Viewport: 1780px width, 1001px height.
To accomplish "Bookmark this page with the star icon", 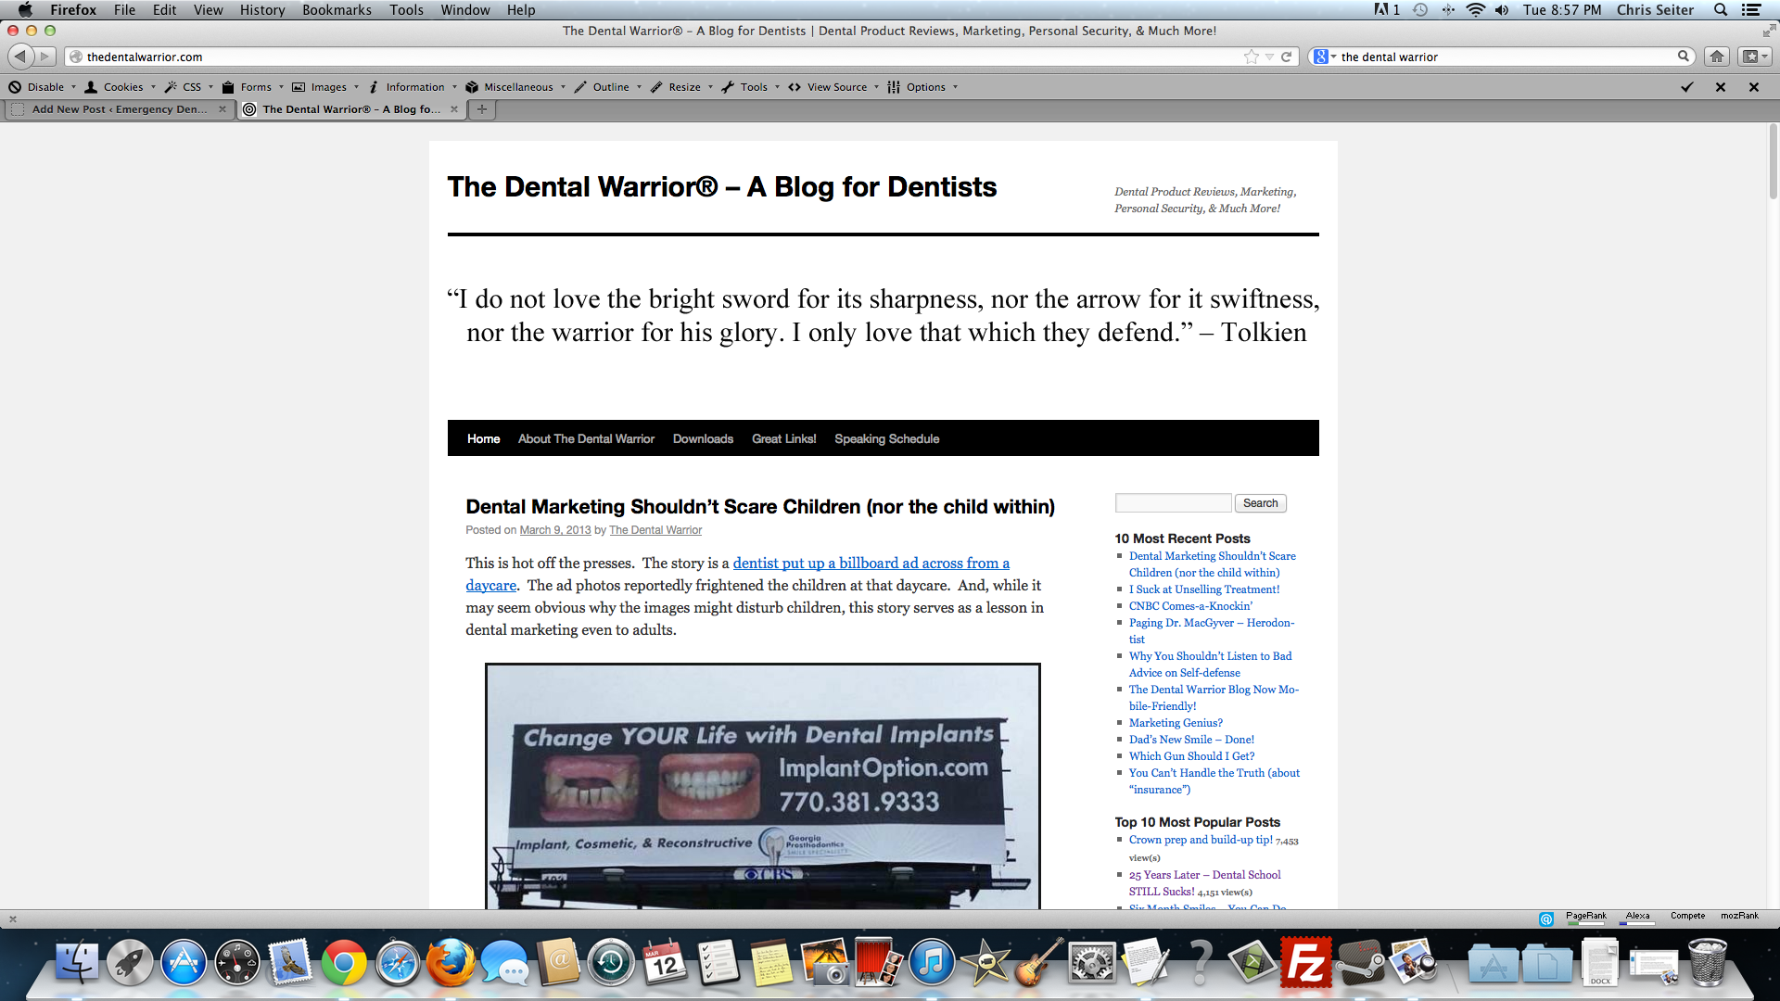I will tap(1252, 57).
